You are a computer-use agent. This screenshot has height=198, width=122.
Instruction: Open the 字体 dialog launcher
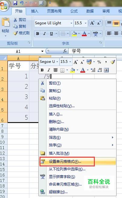101,43
